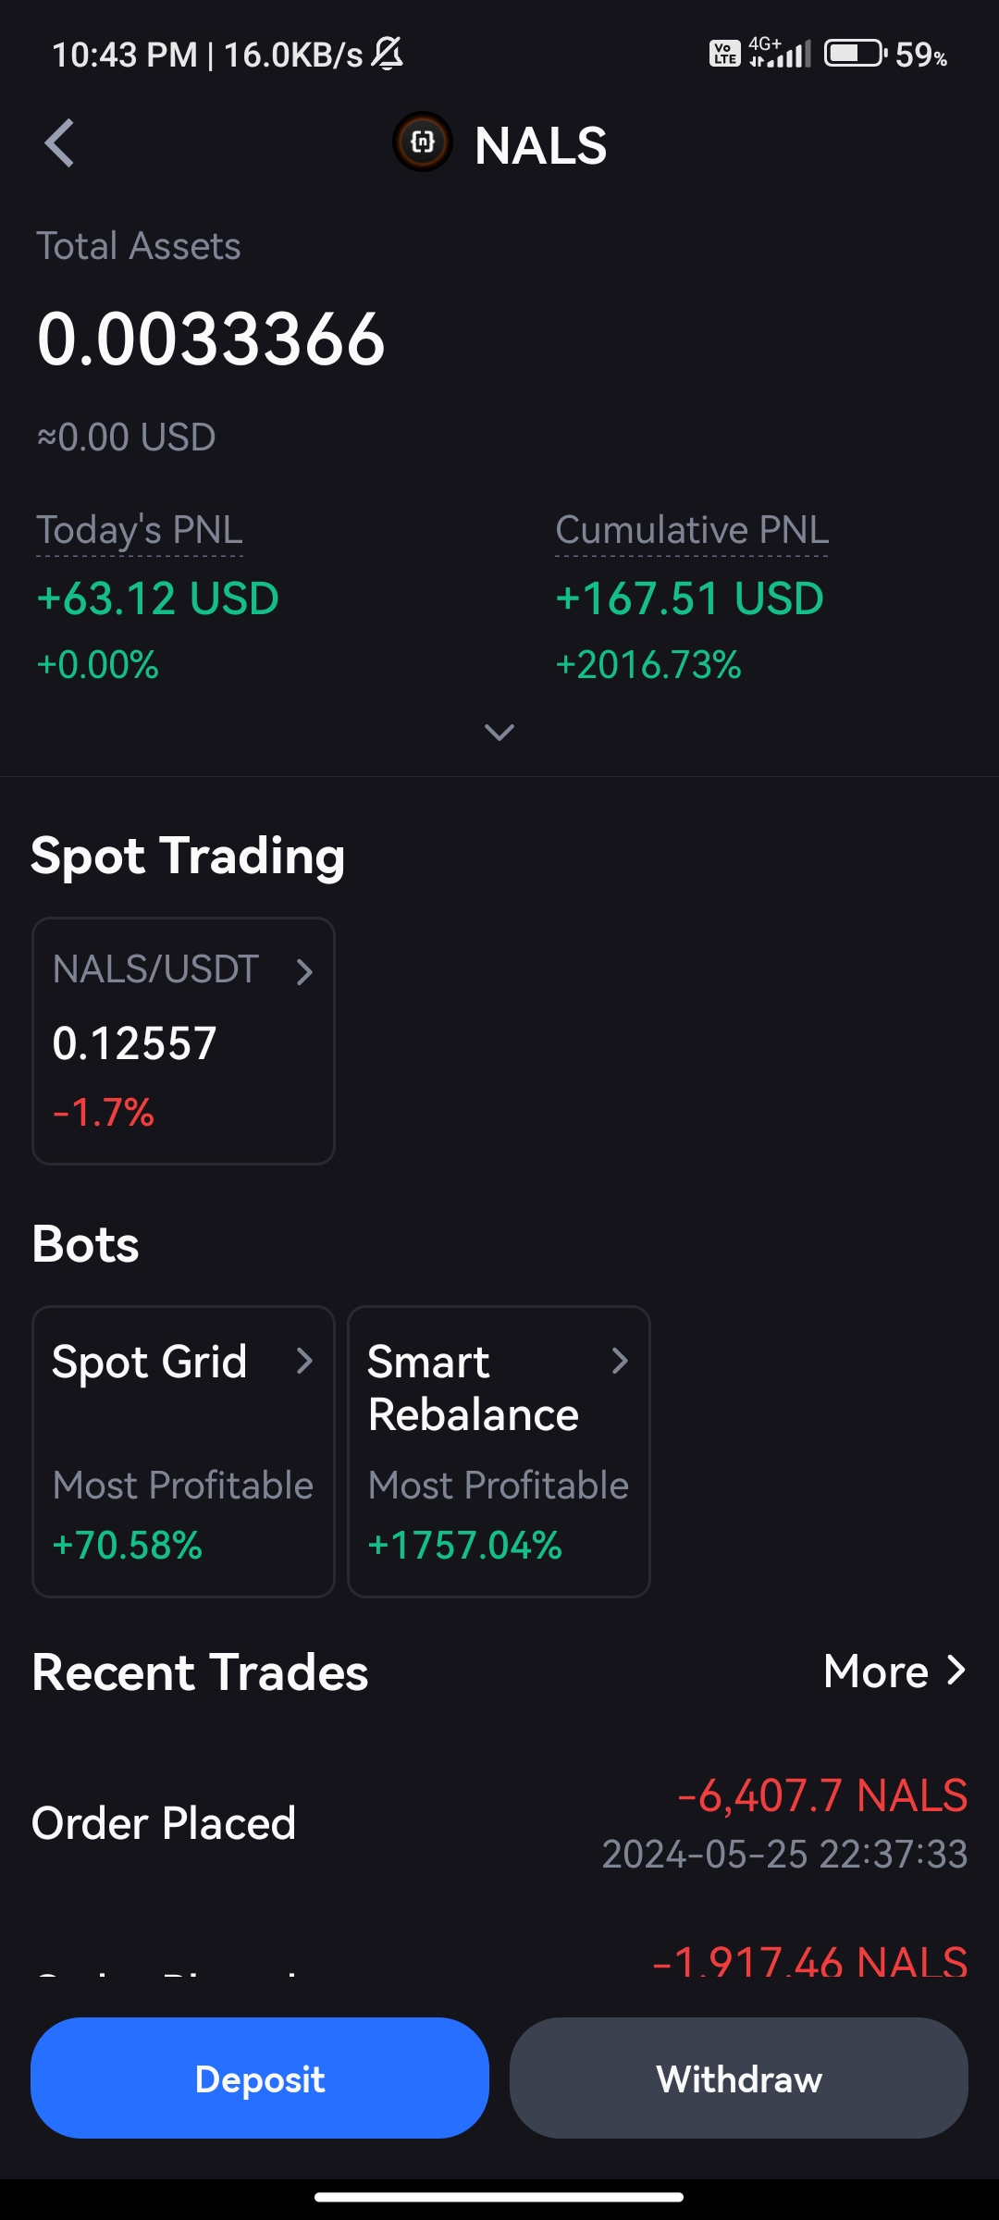Open NALS/USDT pair chevron arrow
This screenshot has height=2220, width=999.
pyautogui.click(x=304, y=971)
